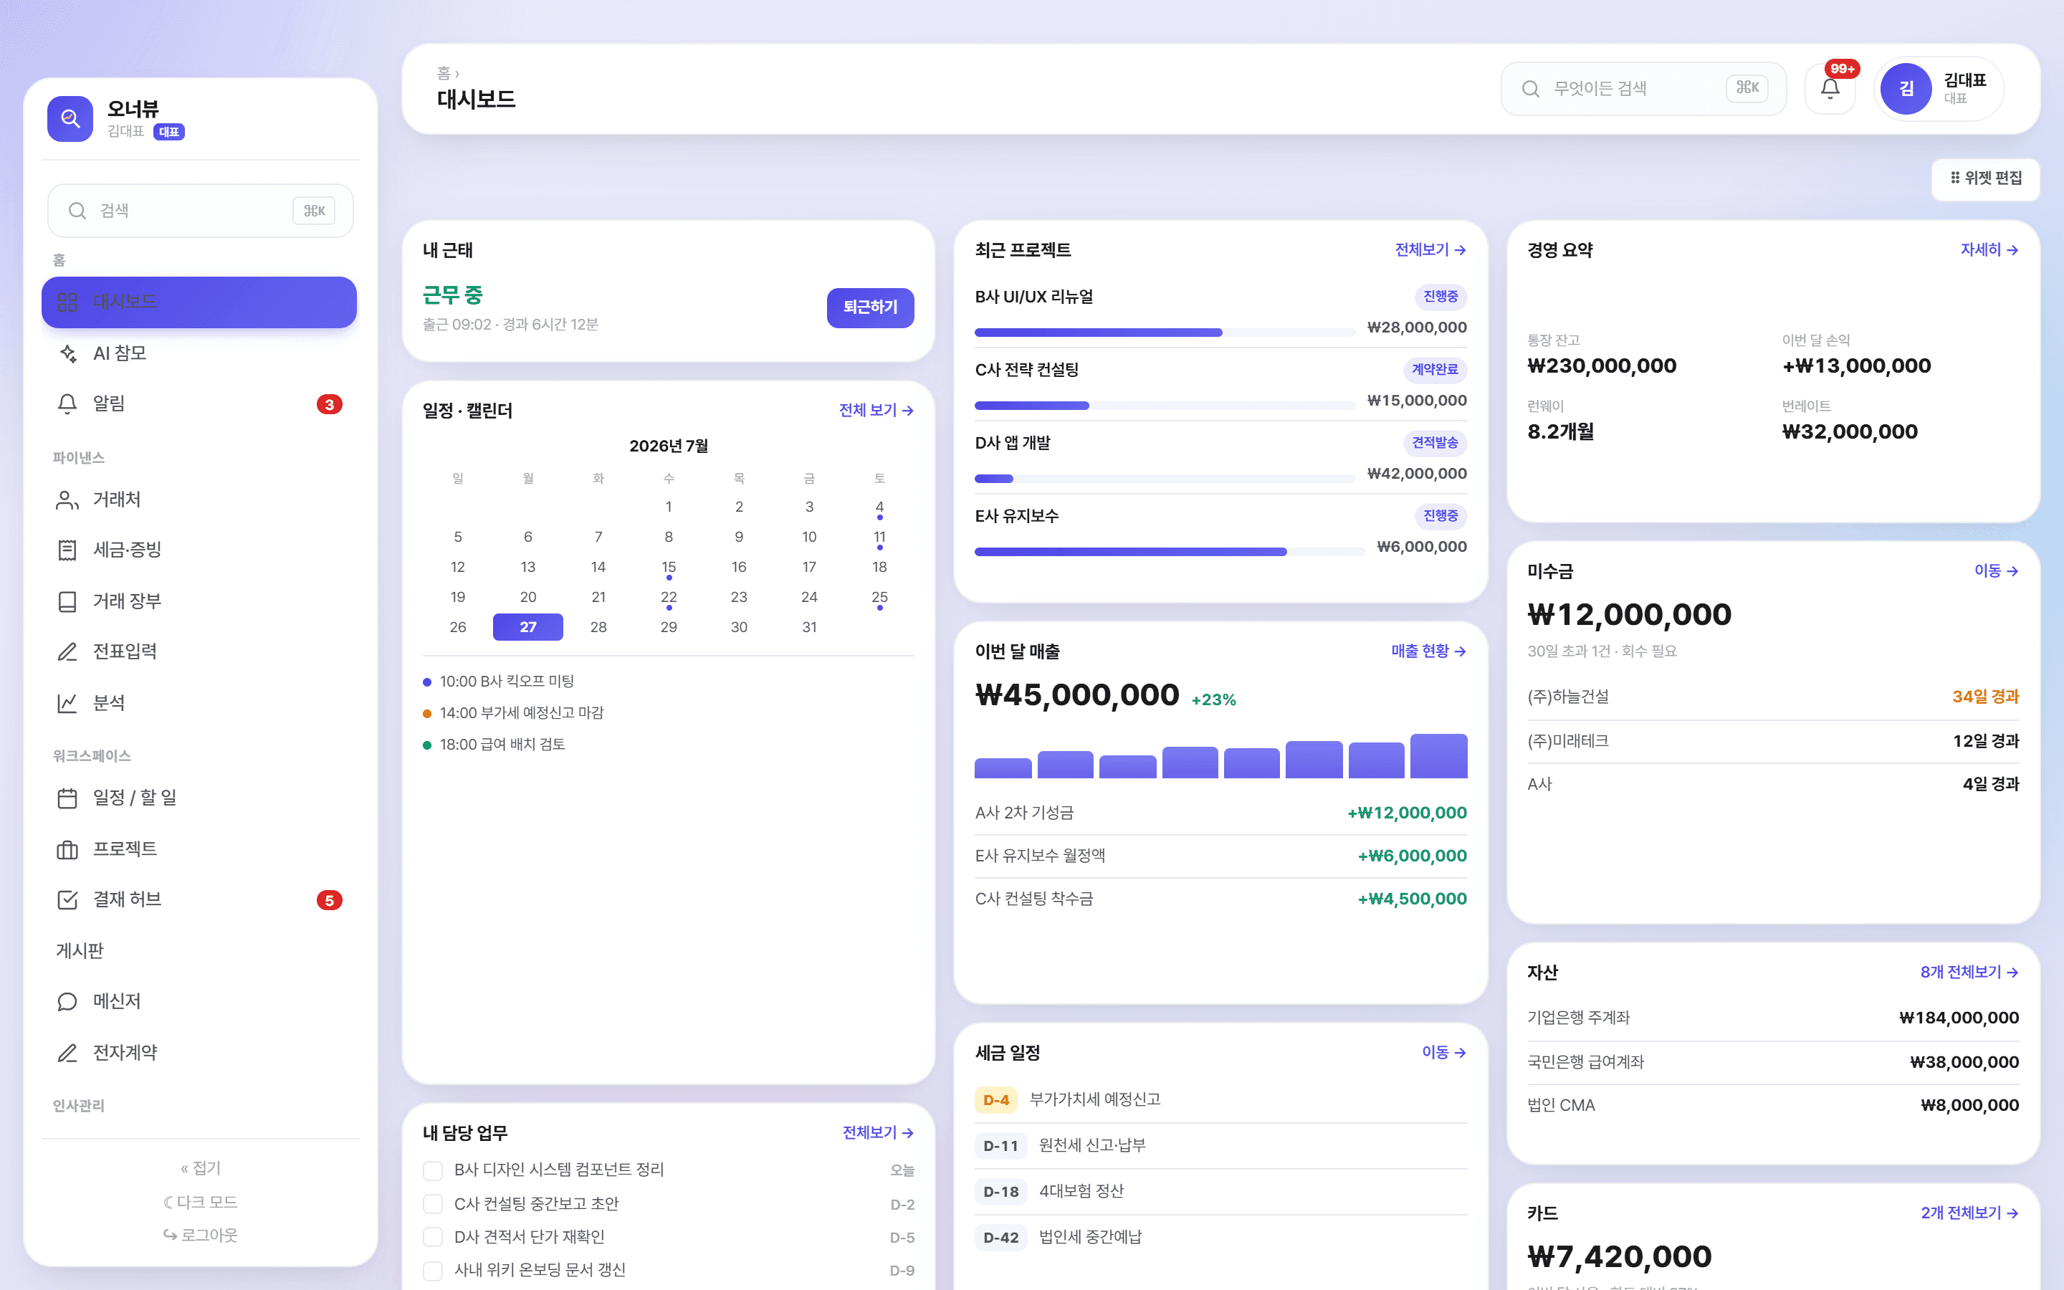
Task: Click the 전표입력 pencil icon
Action: [67, 652]
